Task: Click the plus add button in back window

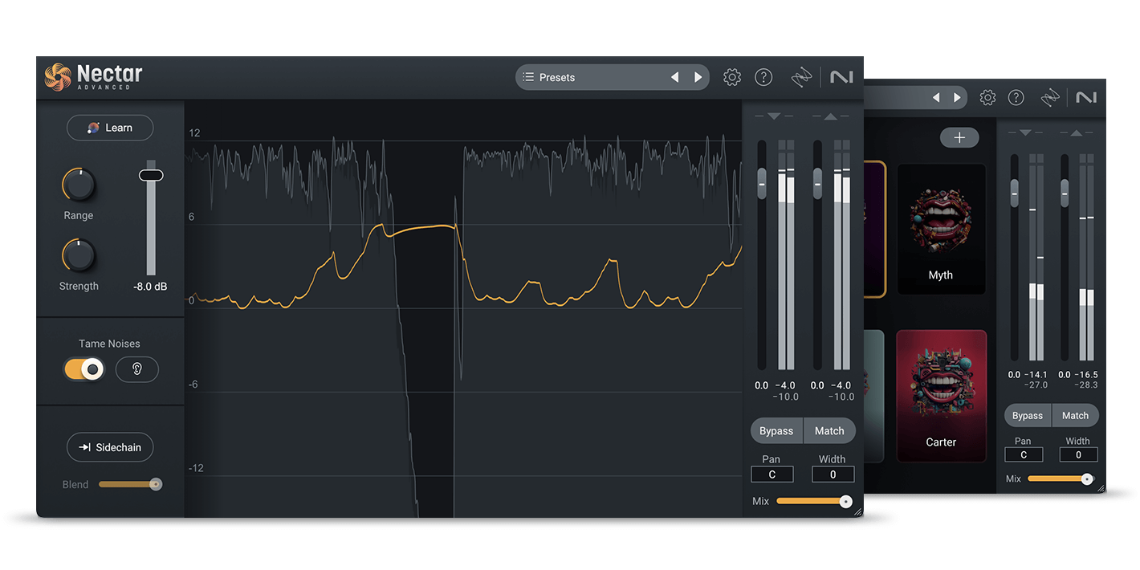Action: (959, 137)
